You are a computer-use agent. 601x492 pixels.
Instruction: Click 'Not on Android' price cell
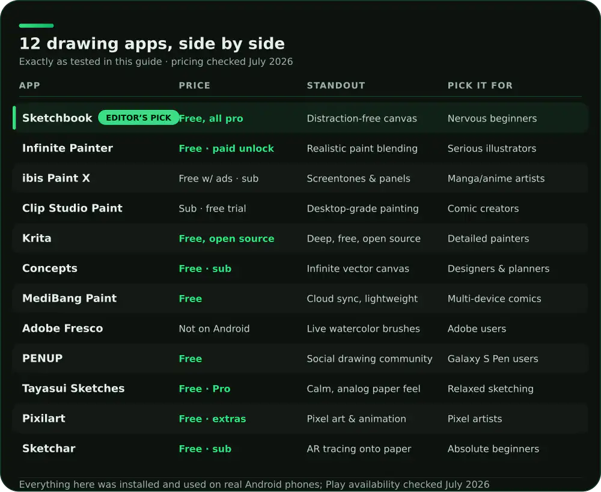coord(215,329)
